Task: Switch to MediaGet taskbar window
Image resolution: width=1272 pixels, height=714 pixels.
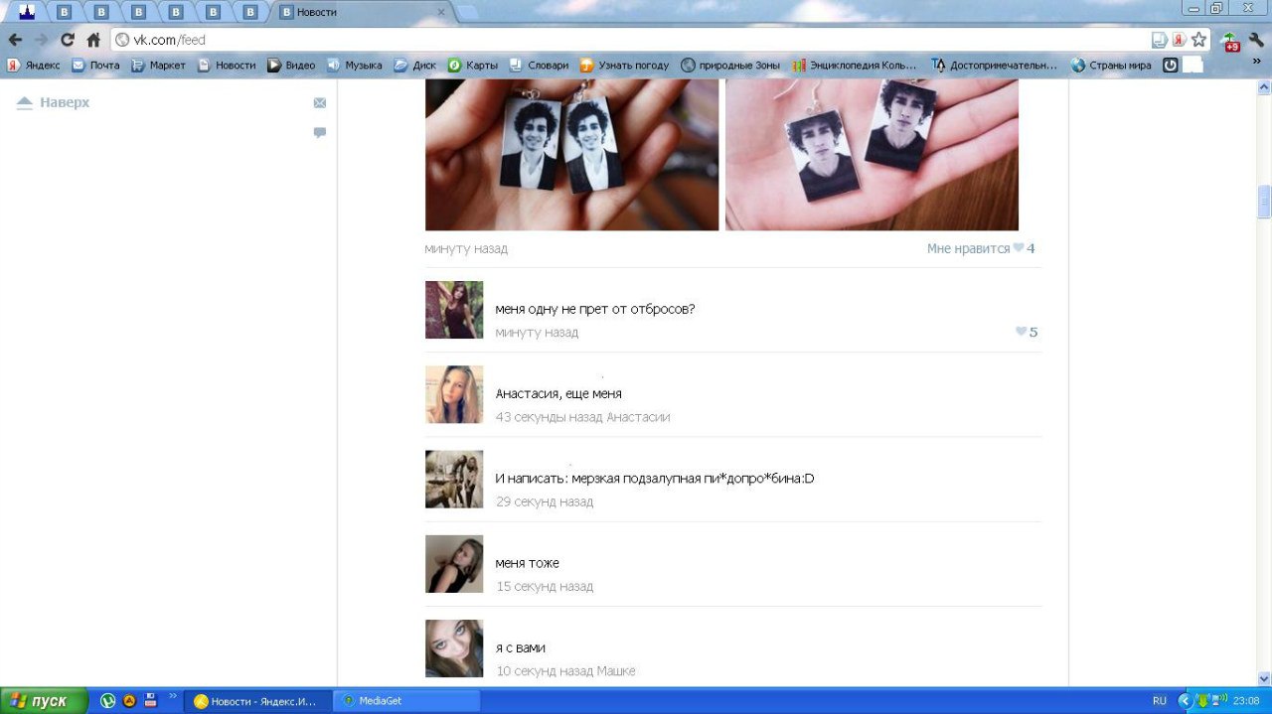Action: coord(405,701)
